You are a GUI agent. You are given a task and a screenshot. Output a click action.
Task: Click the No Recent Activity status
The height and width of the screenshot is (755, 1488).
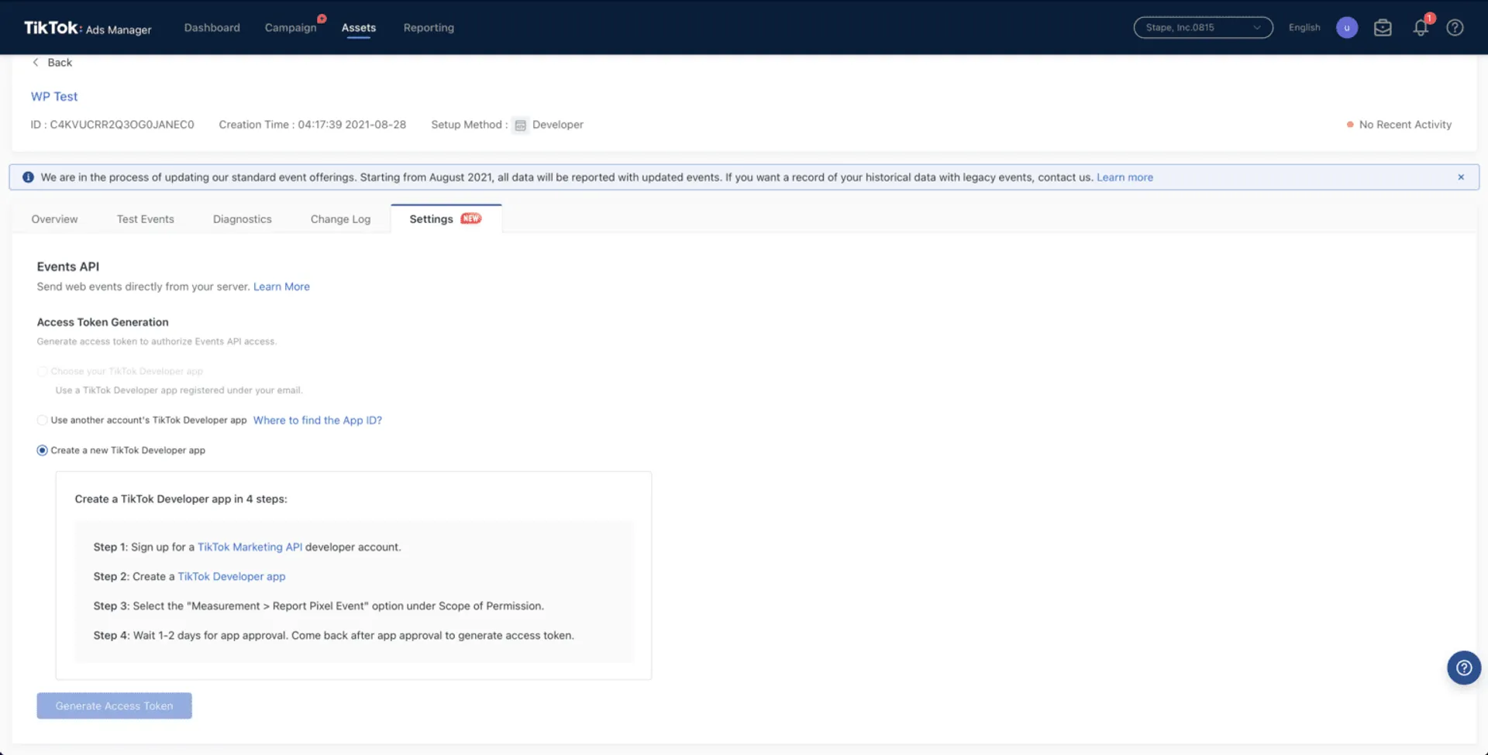[x=1399, y=125]
